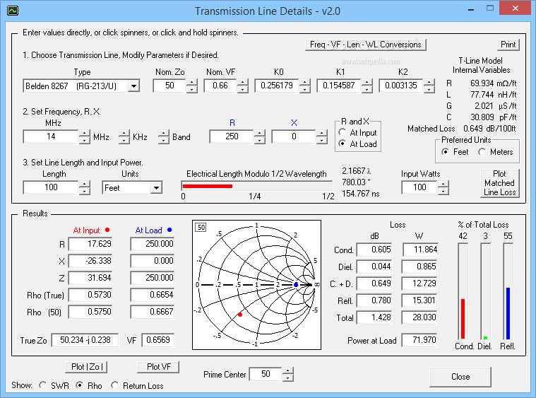
Task: Click the R value input field
Action: point(232,136)
